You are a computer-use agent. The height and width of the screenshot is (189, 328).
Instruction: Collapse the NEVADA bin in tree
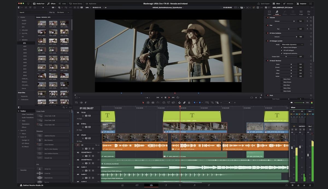[20, 40]
